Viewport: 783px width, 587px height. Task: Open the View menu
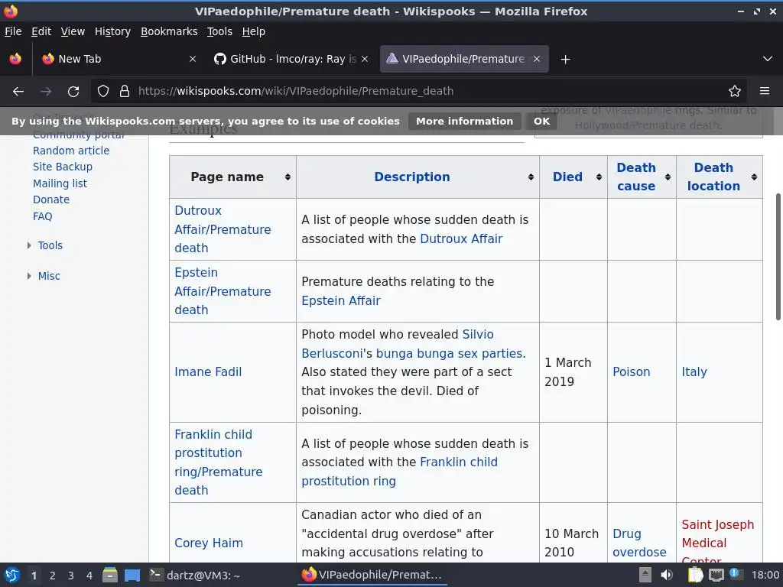point(73,31)
